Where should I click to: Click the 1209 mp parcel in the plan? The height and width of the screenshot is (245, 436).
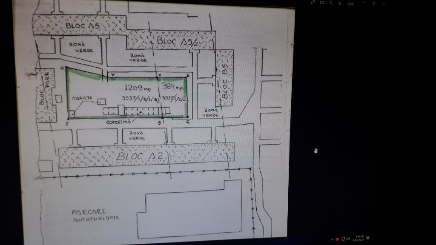pos(137,88)
